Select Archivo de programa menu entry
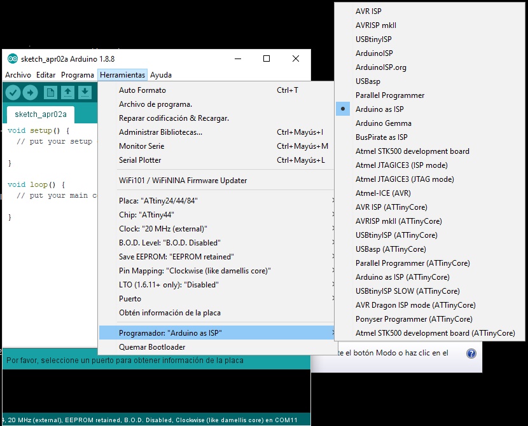 216,104
